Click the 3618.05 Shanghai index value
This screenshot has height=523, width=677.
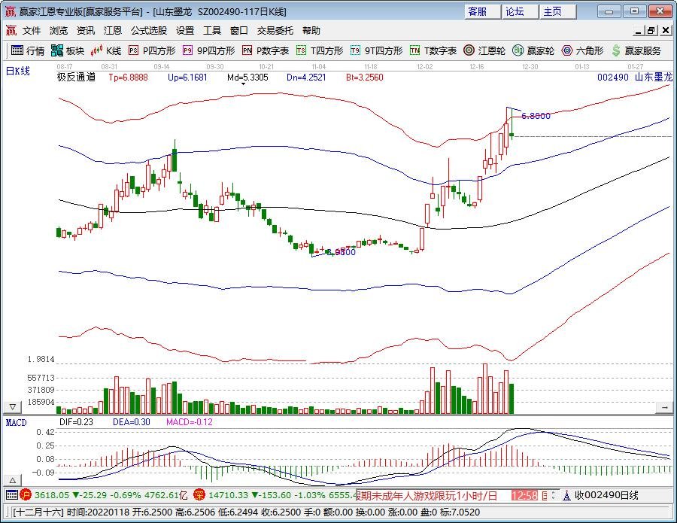coord(52,495)
